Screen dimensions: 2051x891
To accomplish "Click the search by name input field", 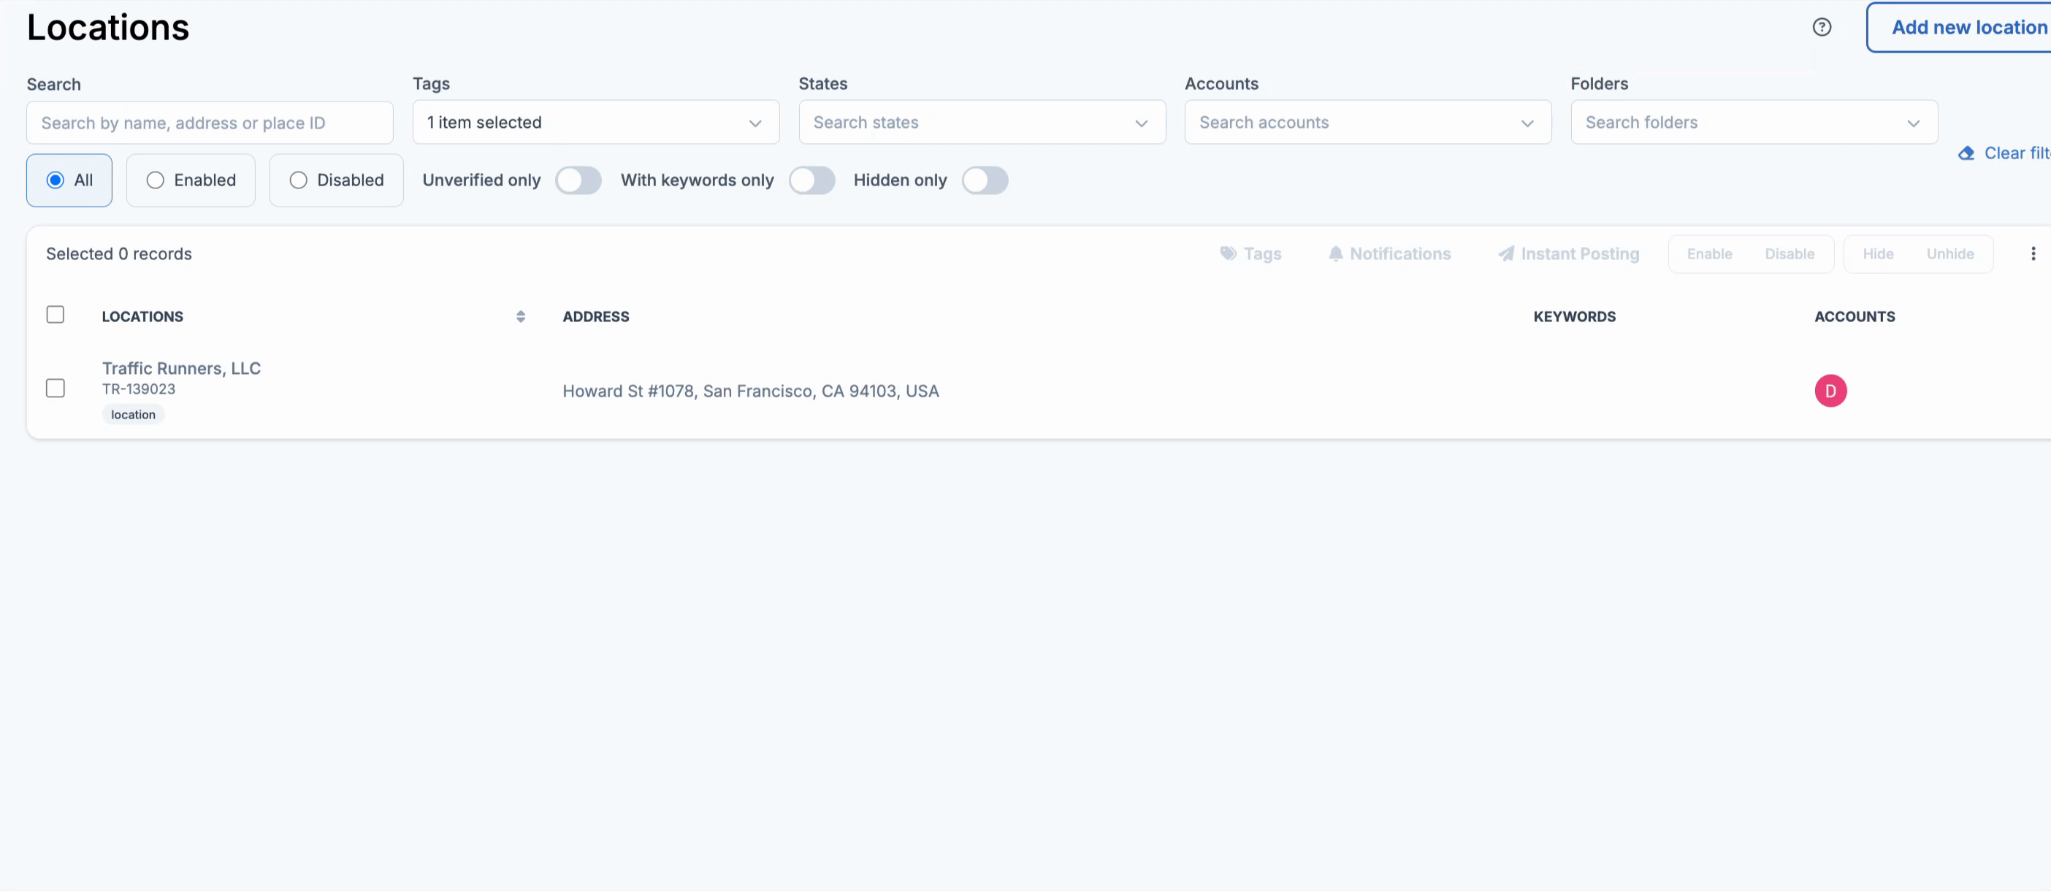I will coord(210,123).
